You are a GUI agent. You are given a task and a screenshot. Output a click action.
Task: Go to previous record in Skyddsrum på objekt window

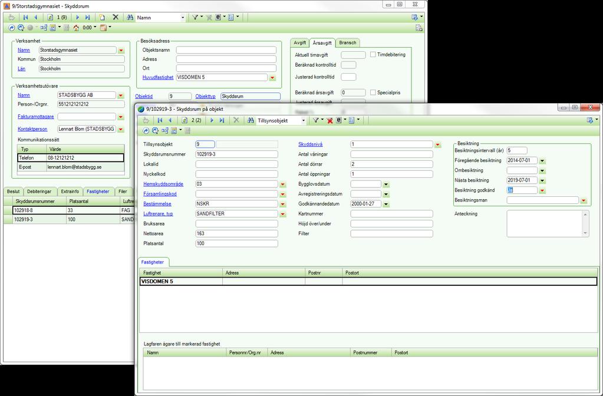point(170,120)
